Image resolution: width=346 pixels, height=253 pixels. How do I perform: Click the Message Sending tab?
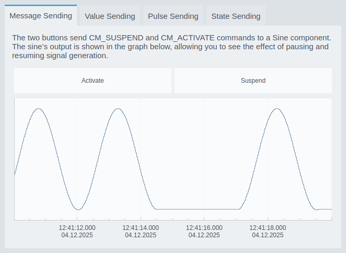click(x=41, y=16)
